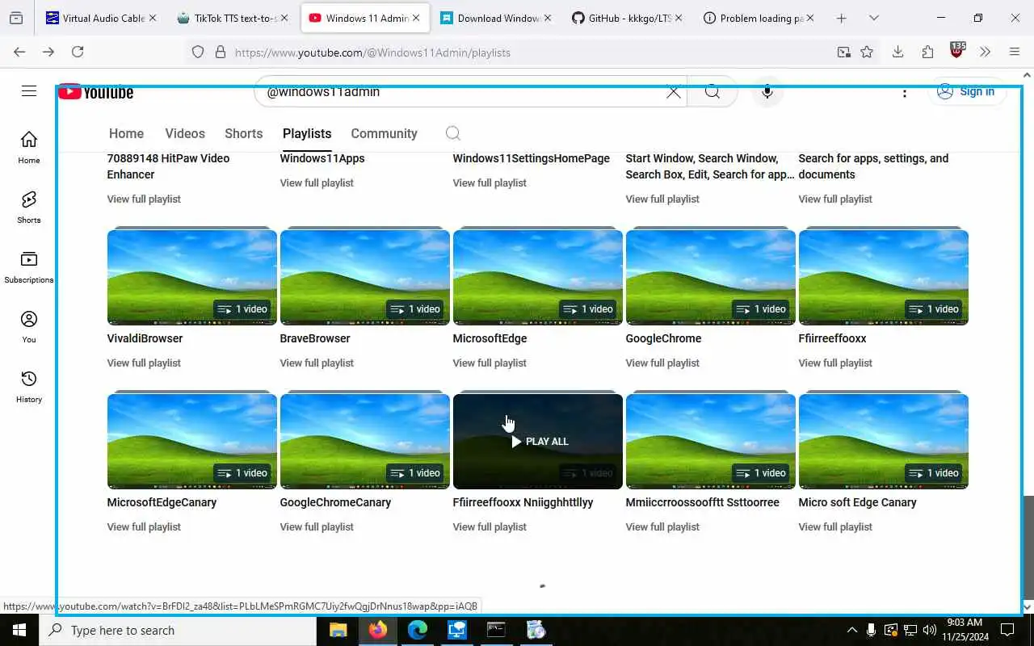The image size is (1034, 646).
Task: Clear the YouTube search box text
Action: pyautogui.click(x=673, y=91)
